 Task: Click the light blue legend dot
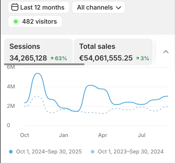click(x=93, y=152)
